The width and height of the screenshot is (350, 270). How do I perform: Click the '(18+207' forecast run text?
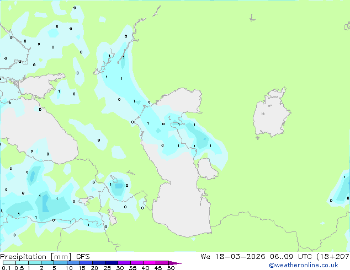[x=333, y=257]
